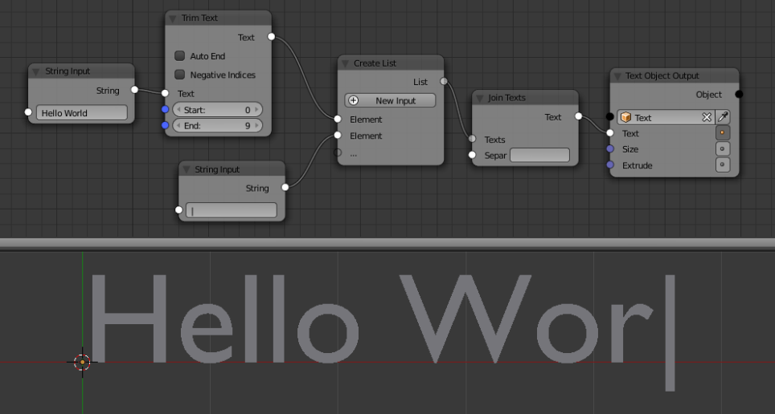Screen dimensions: 775x414
Task: Increase End with its right arrow
Action: pos(256,125)
